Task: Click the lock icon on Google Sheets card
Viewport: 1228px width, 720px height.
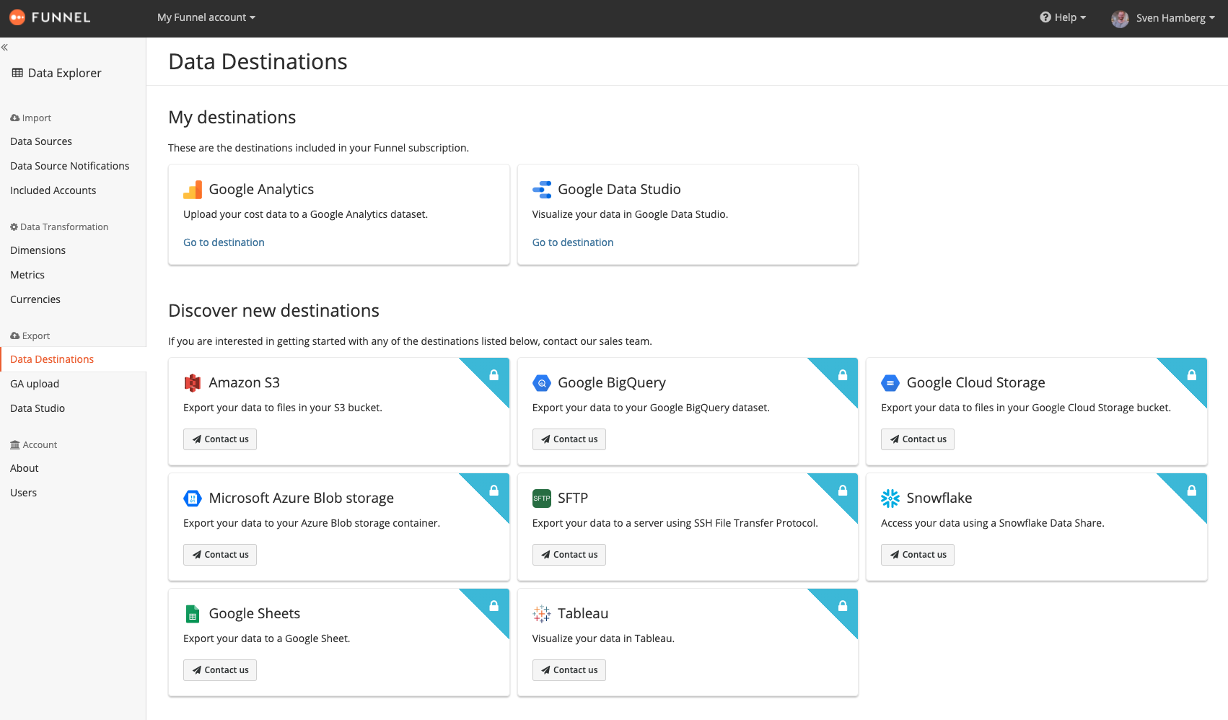Action: coord(494,606)
